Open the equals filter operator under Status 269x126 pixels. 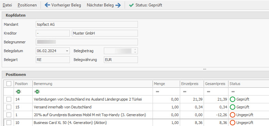[x=233, y=92]
